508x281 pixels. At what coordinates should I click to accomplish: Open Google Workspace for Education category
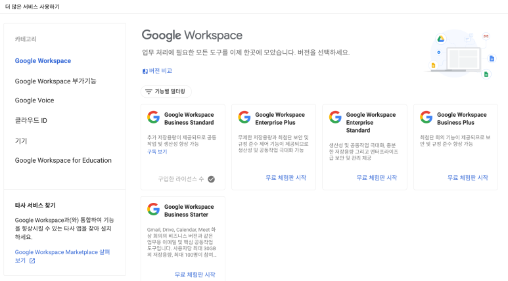click(63, 160)
